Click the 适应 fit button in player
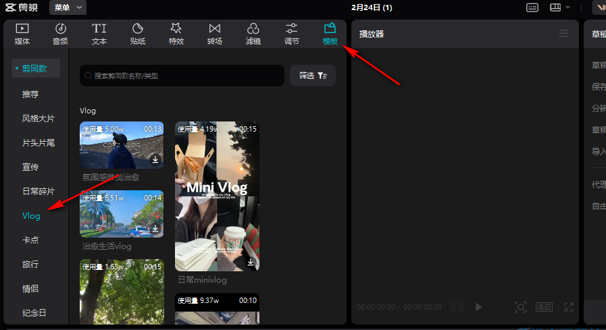This screenshot has height=330, width=606. pos(544,307)
